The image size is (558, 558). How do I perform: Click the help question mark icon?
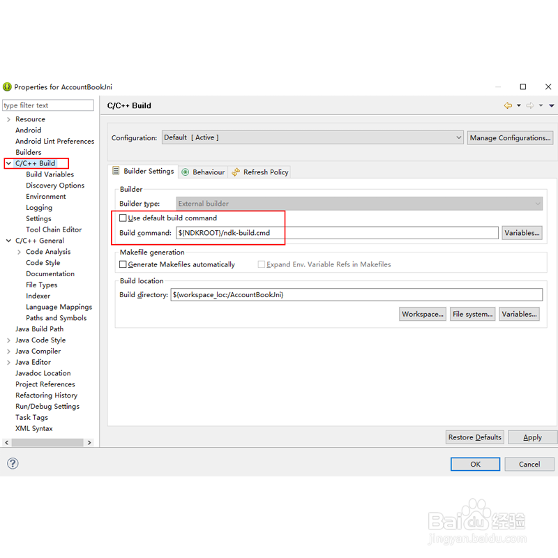coord(13,463)
